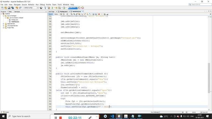Run the project with green play icon
This screenshot has height=119, width=212.
click(52, 8)
